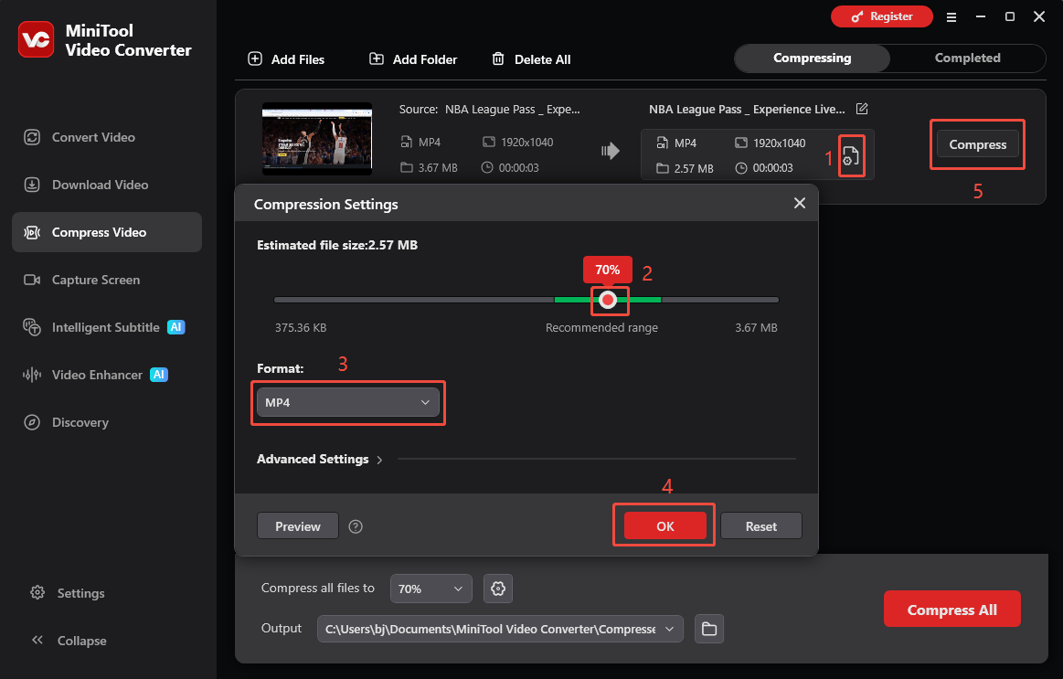Open batch compression settings gear icon
1063x679 pixels.
pyautogui.click(x=498, y=589)
